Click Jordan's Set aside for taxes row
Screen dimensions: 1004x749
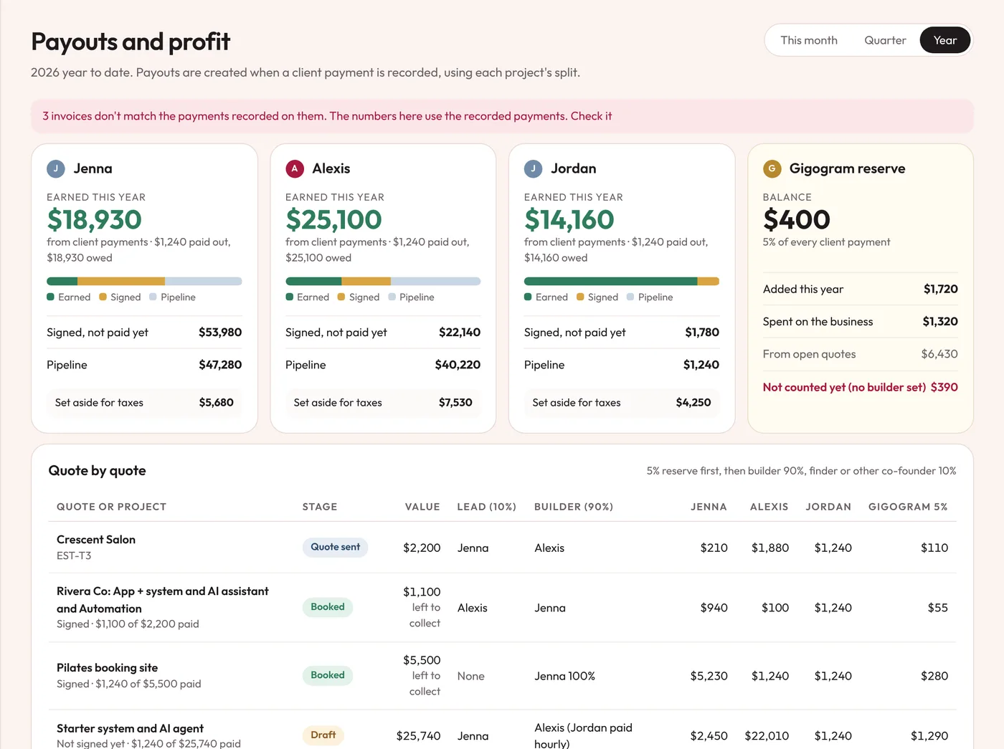(x=622, y=403)
